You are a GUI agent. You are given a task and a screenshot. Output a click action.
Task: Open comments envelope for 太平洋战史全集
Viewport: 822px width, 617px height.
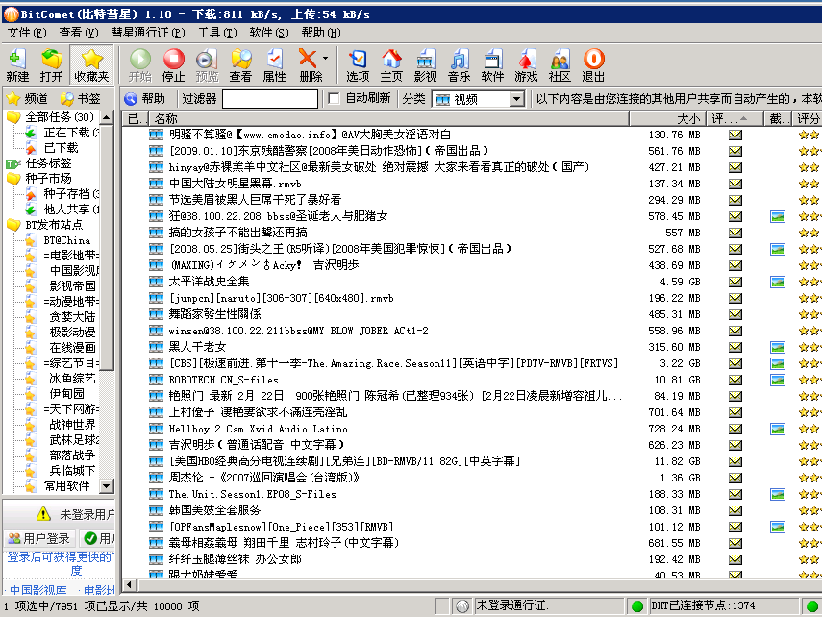735,282
